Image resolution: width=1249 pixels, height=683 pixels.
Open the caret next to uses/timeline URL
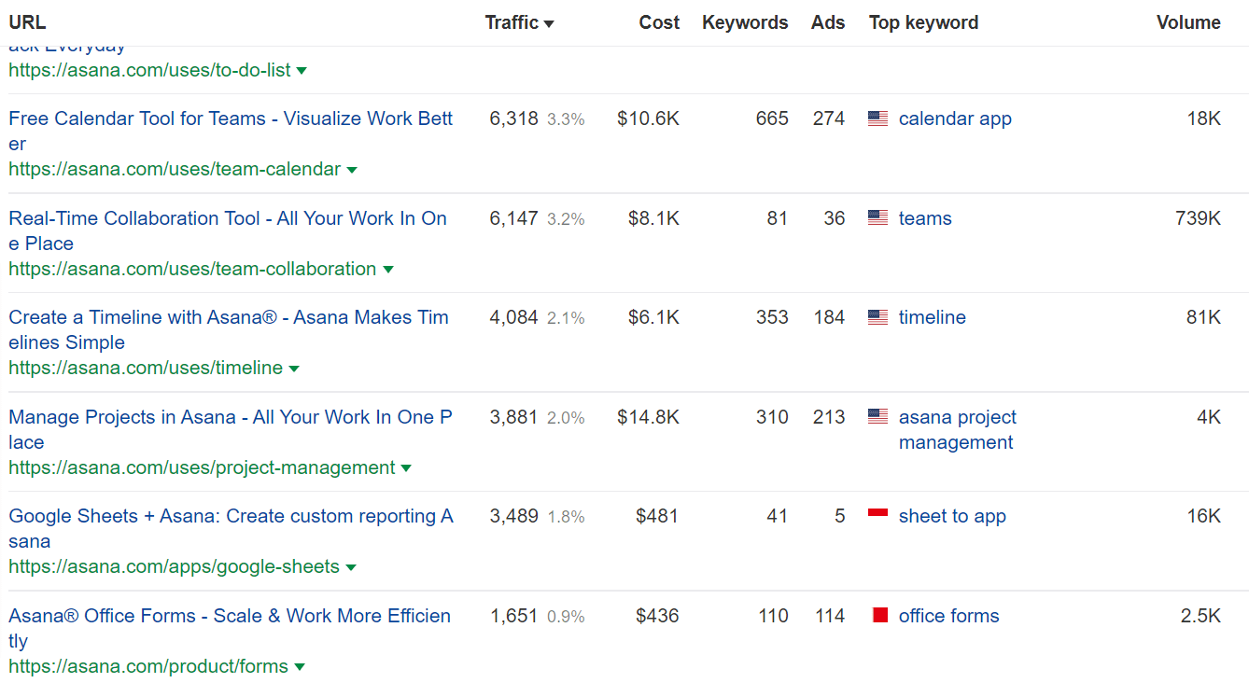294,369
